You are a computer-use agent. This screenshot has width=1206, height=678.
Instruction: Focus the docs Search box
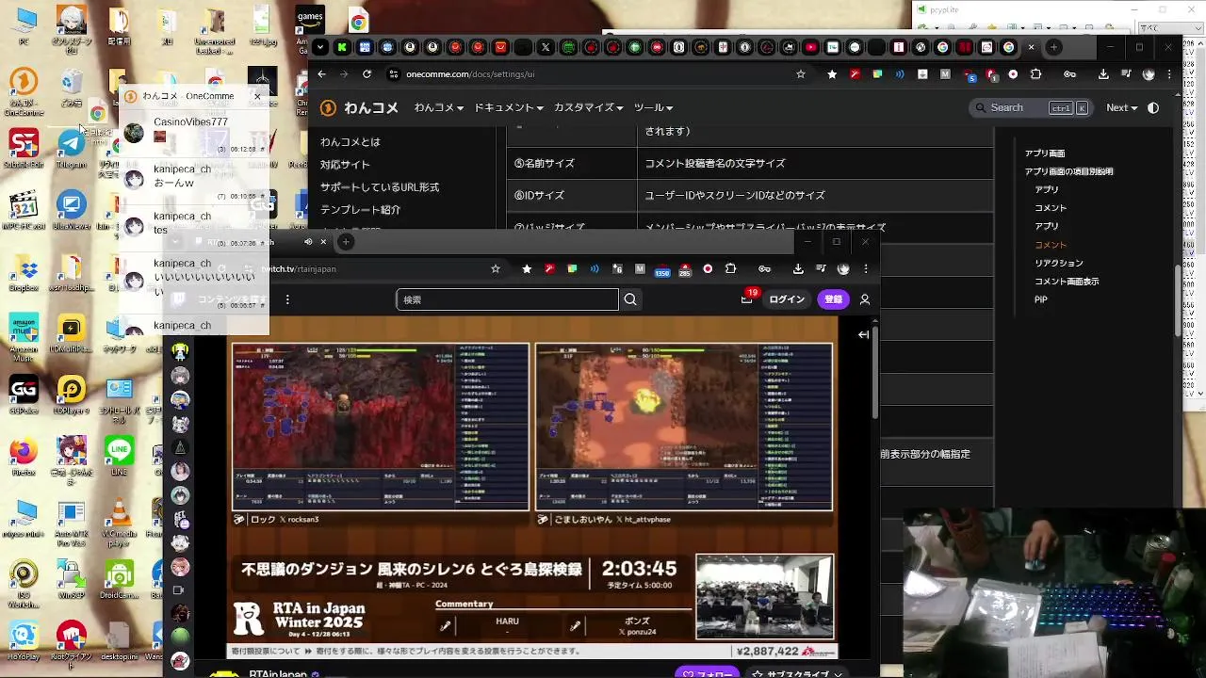(1032, 108)
